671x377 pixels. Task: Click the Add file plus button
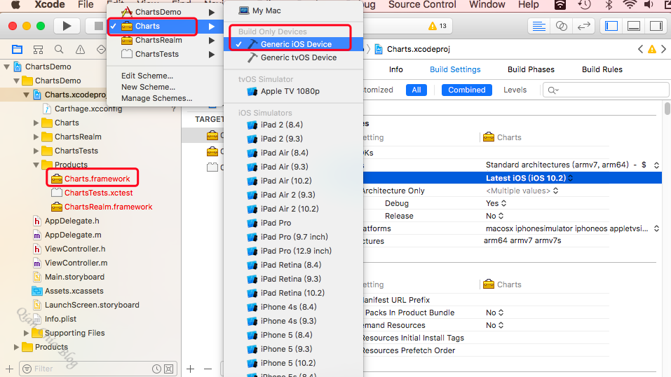click(x=9, y=369)
